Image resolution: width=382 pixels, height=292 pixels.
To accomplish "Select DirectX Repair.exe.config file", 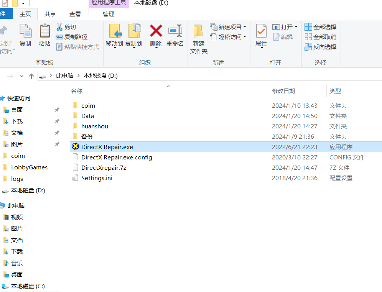I will [226, 157].
